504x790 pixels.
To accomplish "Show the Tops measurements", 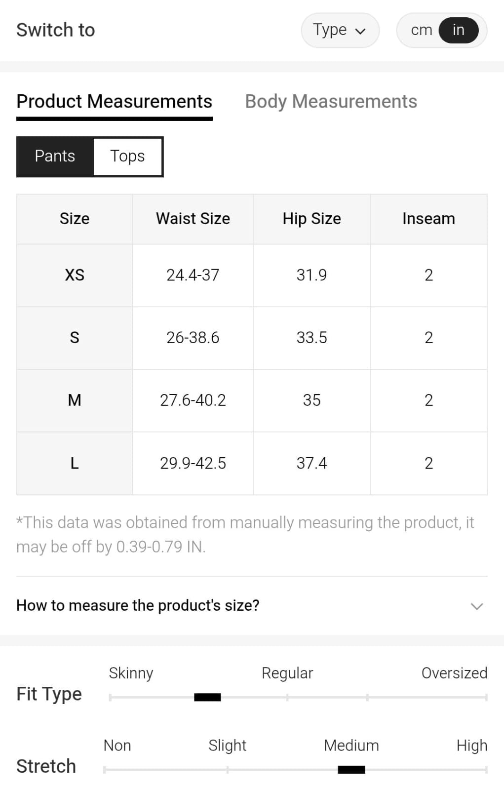I will click(127, 157).
